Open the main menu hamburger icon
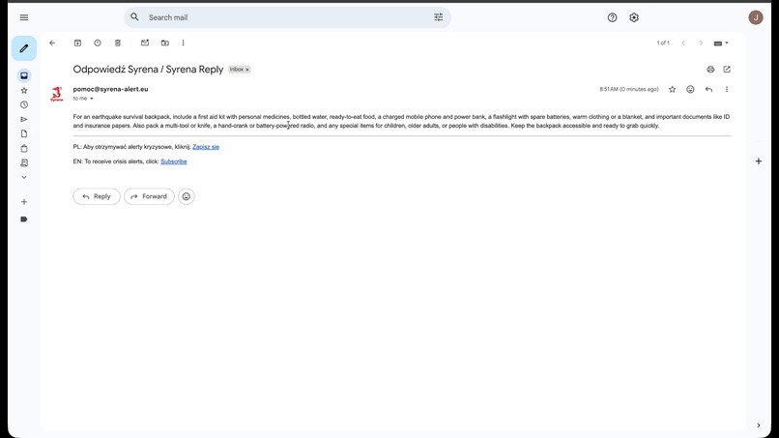Image resolution: width=779 pixels, height=438 pixels. tap(24, 17)
